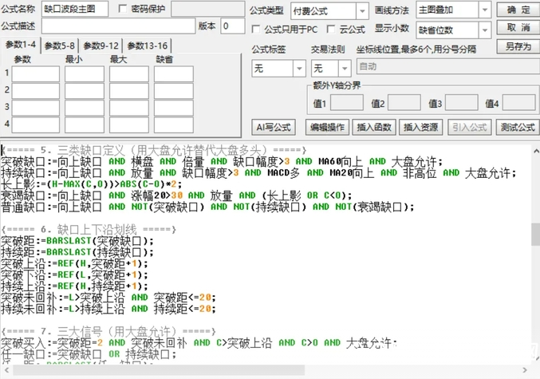Switch to the 参数13-16 tab
The image size is (540, 379).
pos(147,45)
